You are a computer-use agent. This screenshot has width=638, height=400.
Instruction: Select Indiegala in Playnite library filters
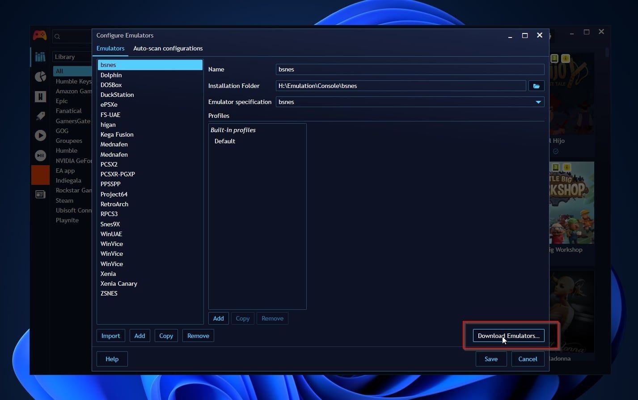pyautogui.click(x=68, y=180)
